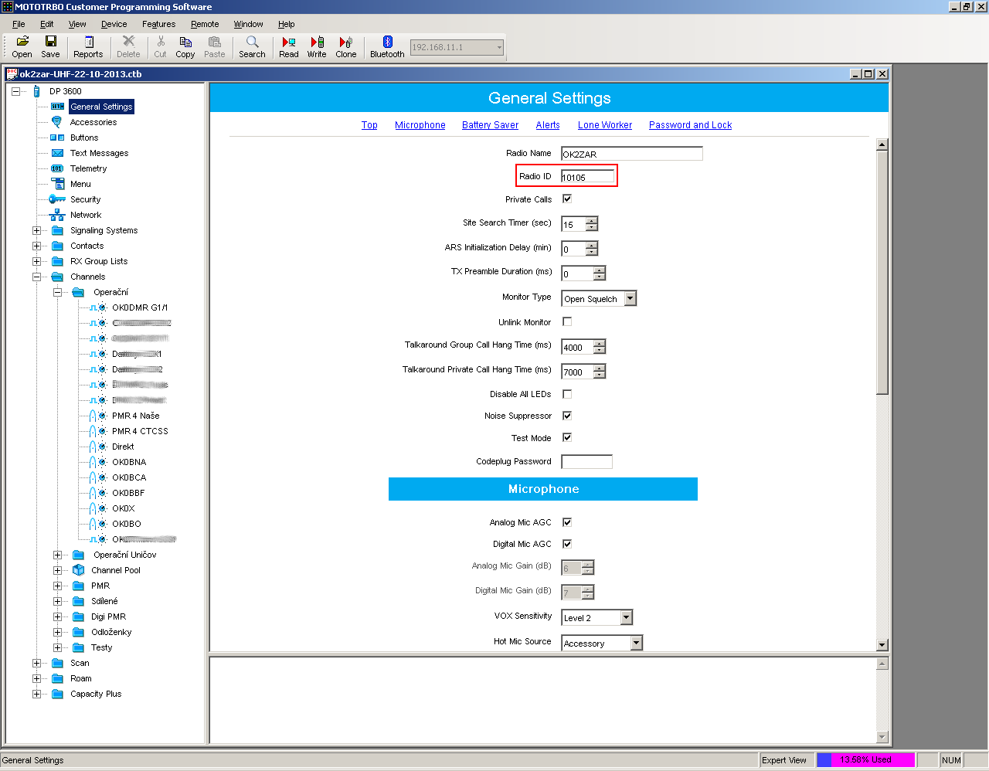Open the Features menu
Viewport: 989px width, 771px height.
(x=158, y=24)
